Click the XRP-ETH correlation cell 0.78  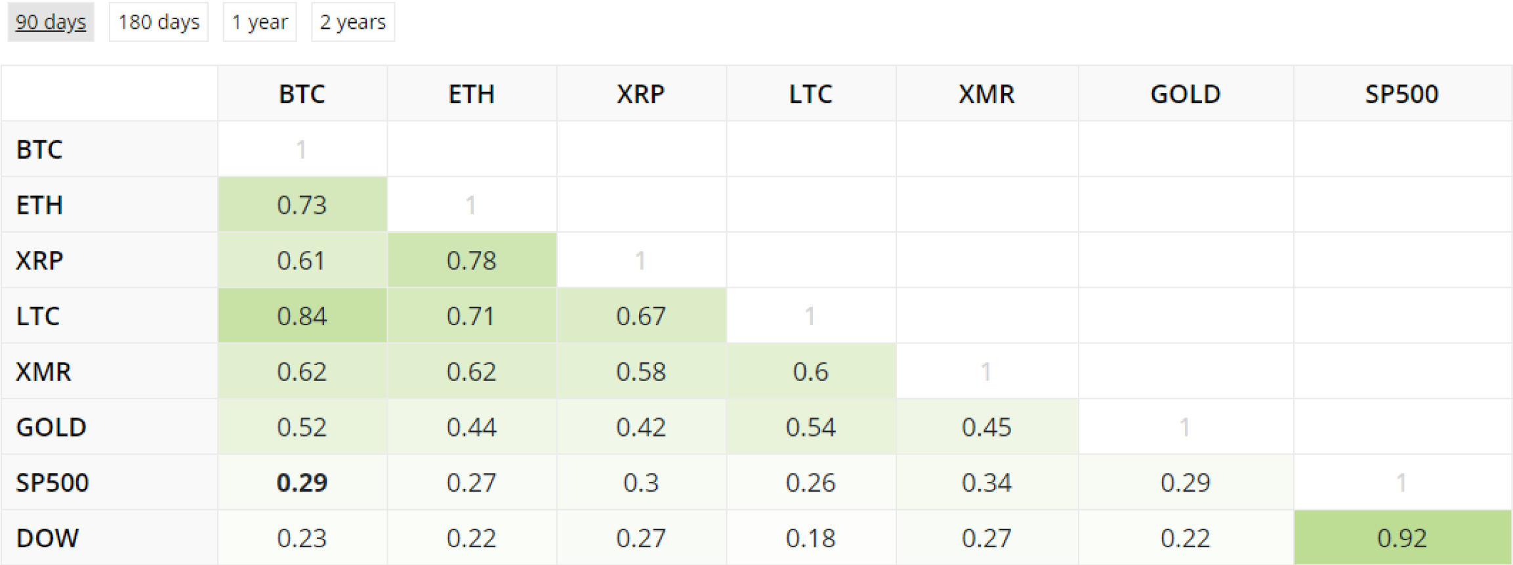tap(471, 261)
